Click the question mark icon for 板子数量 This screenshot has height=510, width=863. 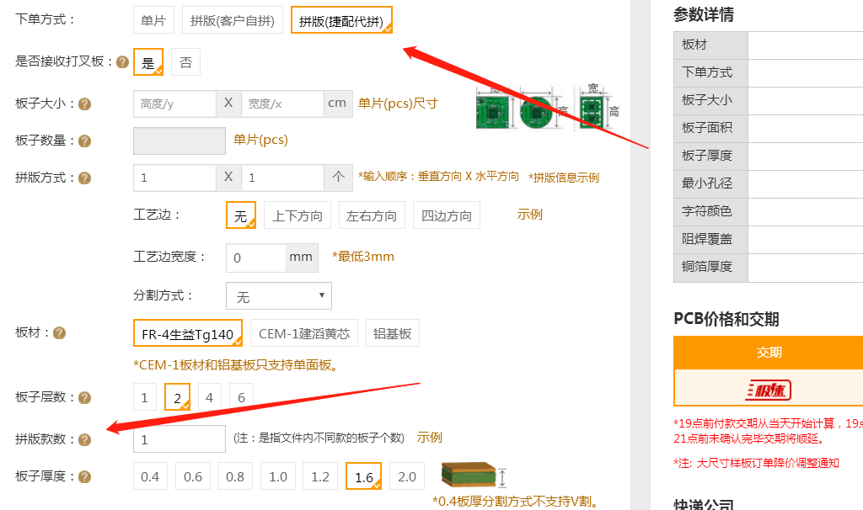coord(83,141)
